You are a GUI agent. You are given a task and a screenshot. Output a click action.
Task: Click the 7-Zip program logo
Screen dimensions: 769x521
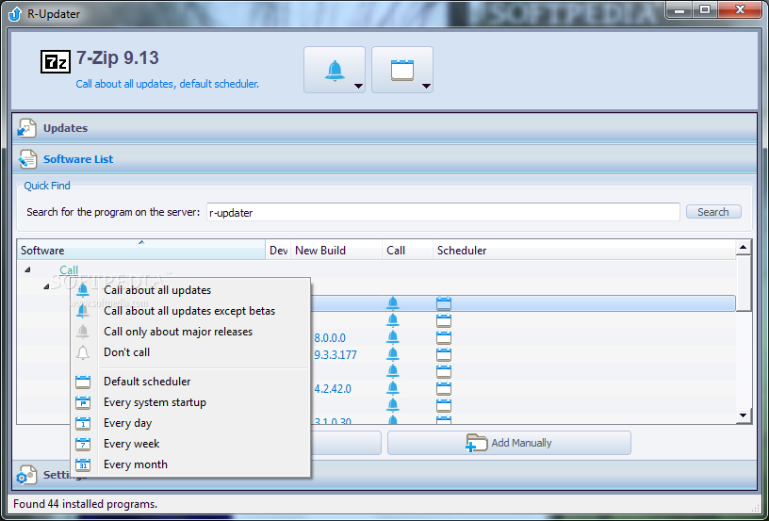pyautogui.click(x=55, y=62)
